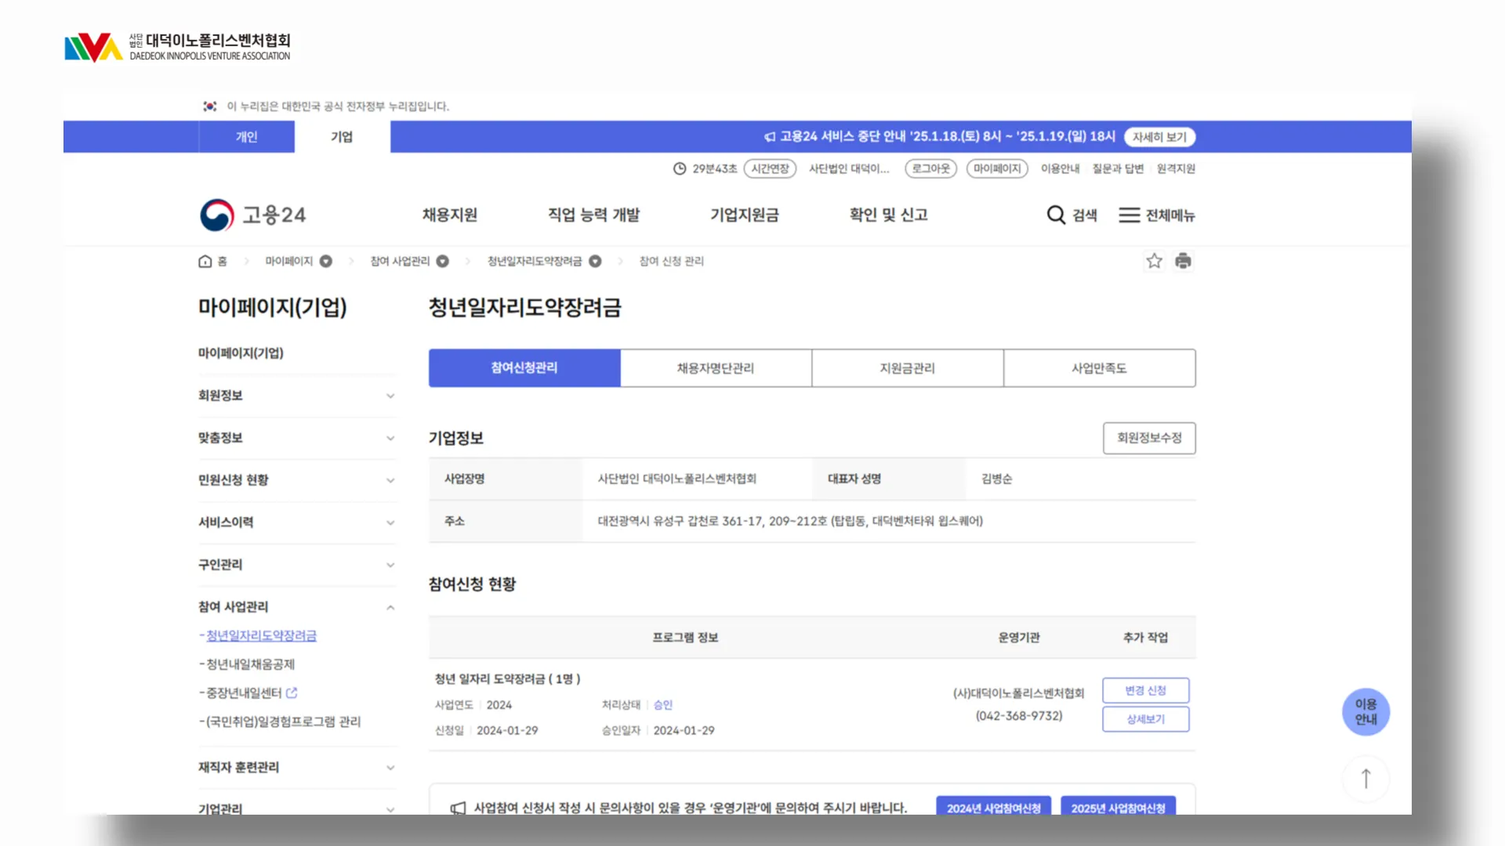Select the 개인 user-type tab
1505x846 pixels.
point(246,136)
